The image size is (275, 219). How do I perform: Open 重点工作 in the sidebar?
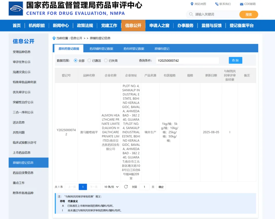pos(19,183)
